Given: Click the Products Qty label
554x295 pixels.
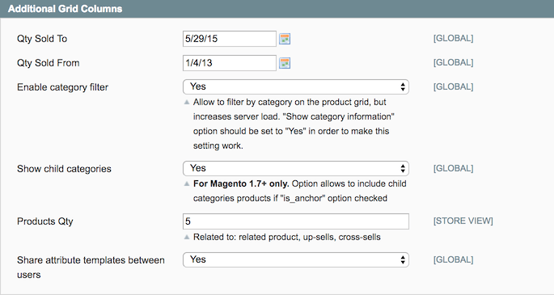Looking at the screenshot, I should (44, 221).
